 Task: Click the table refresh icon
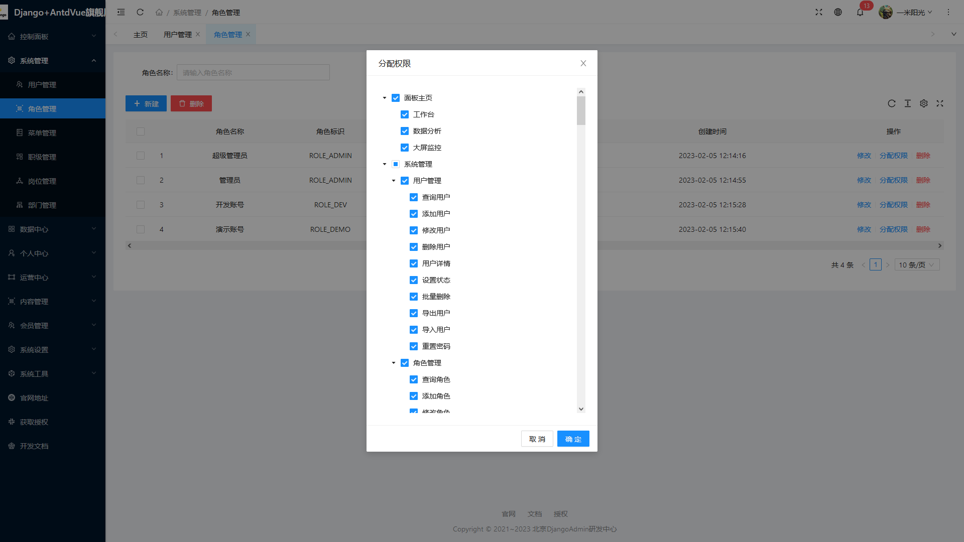(892, 103)
